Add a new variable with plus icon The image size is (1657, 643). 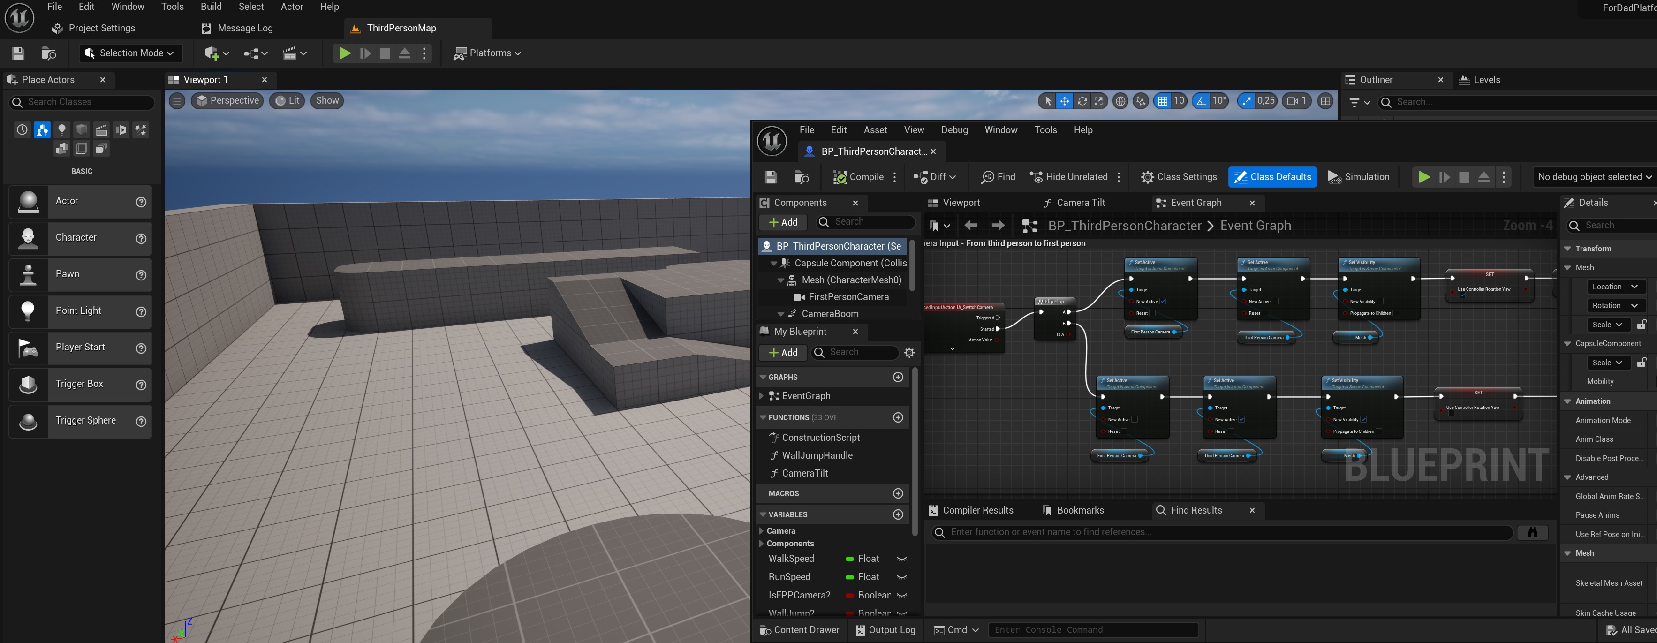pos(898,515)
